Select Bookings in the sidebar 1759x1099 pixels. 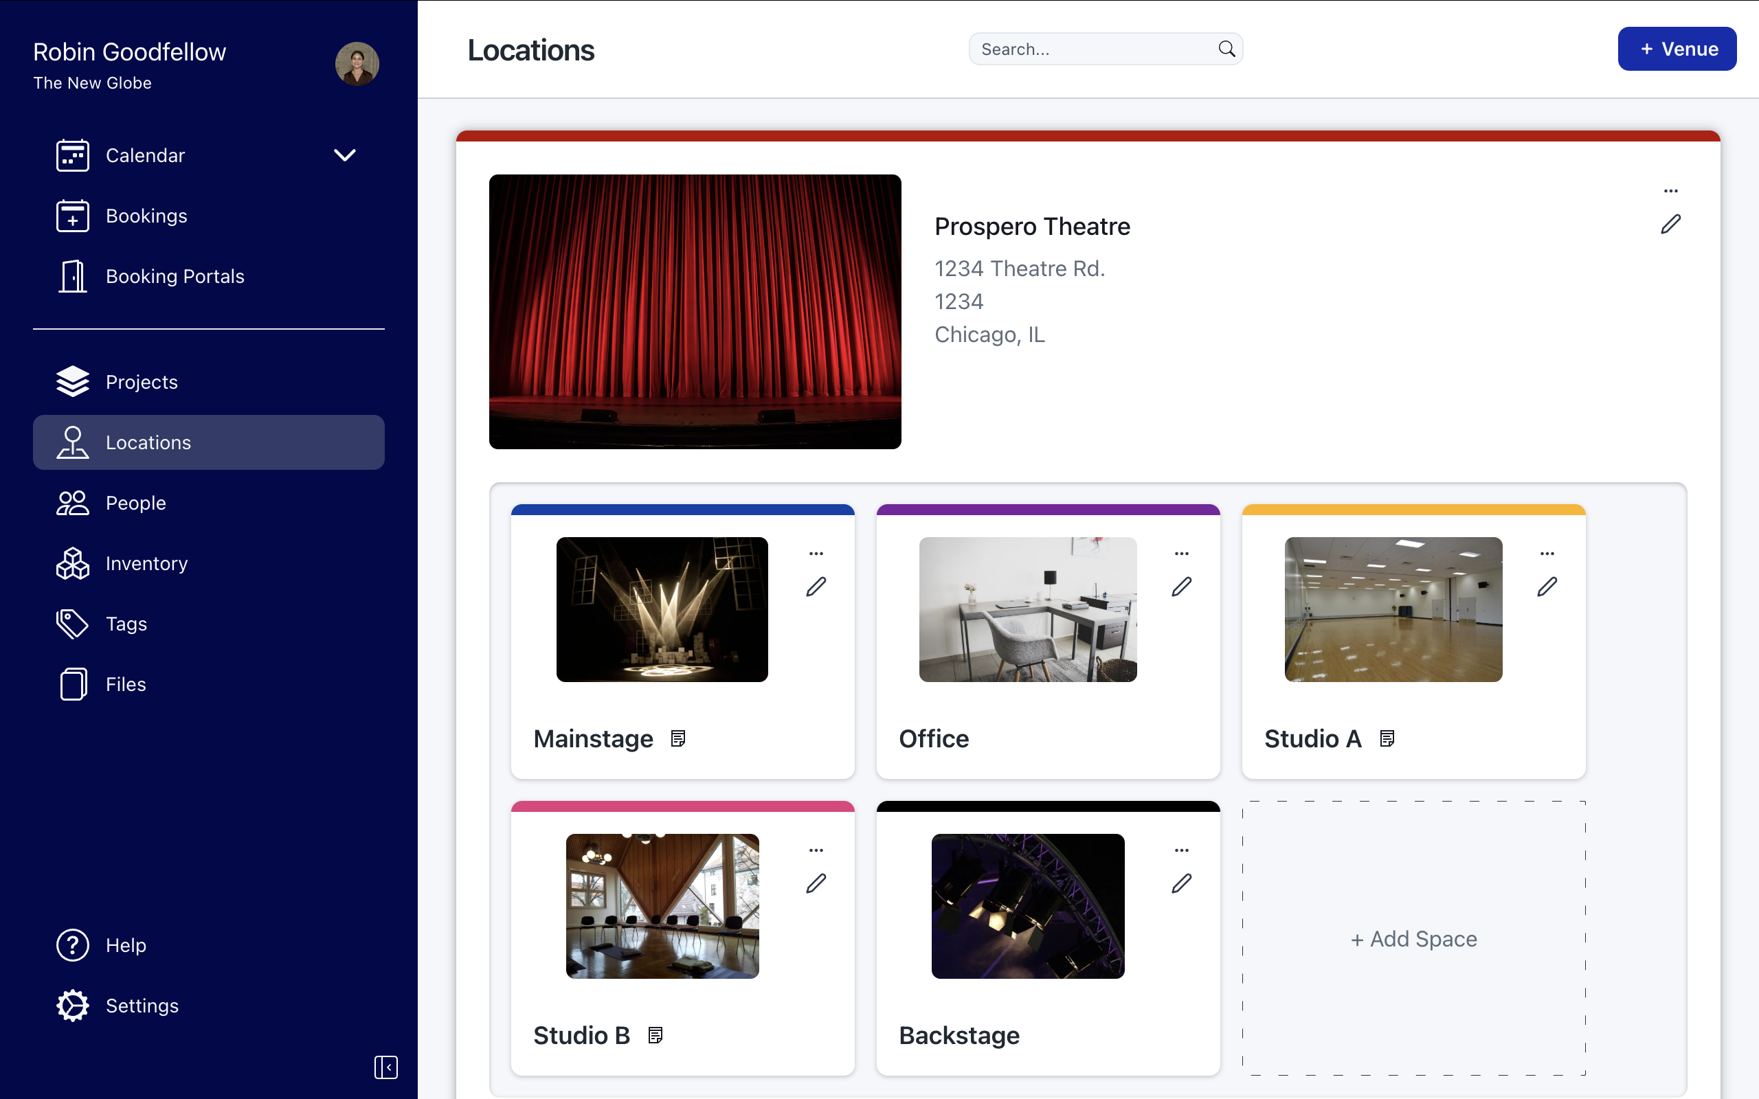tap(146, 215)
